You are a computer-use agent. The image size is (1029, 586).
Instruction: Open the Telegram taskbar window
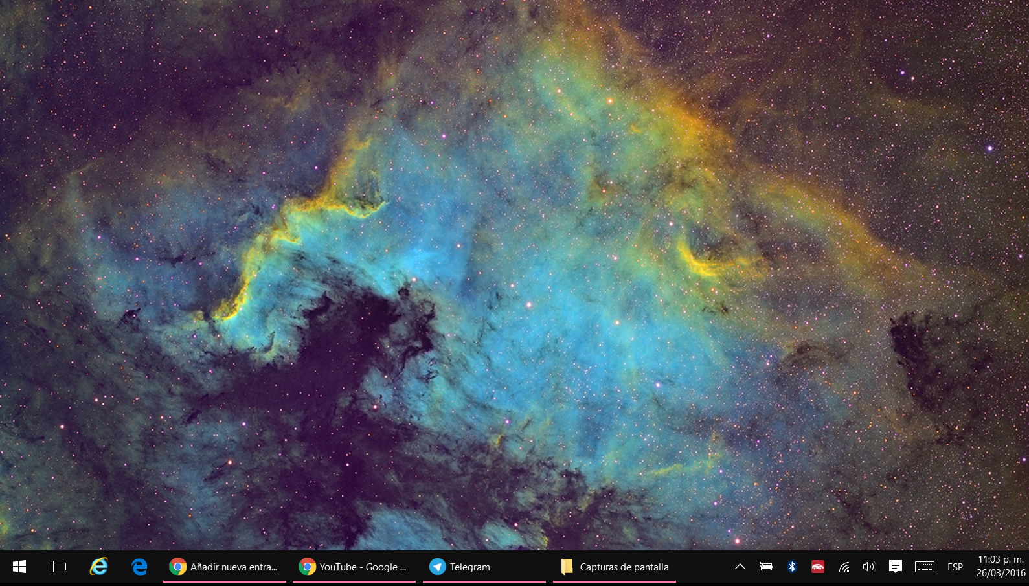pyautogui.click(x=484, y=567)
